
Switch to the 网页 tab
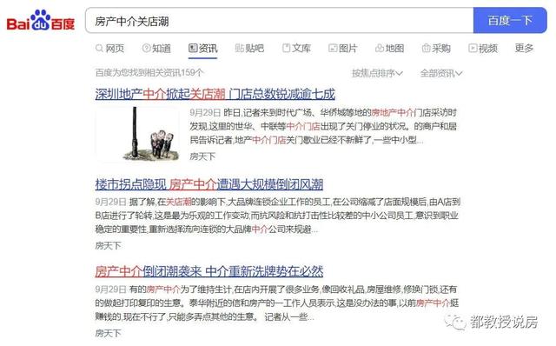110,49
